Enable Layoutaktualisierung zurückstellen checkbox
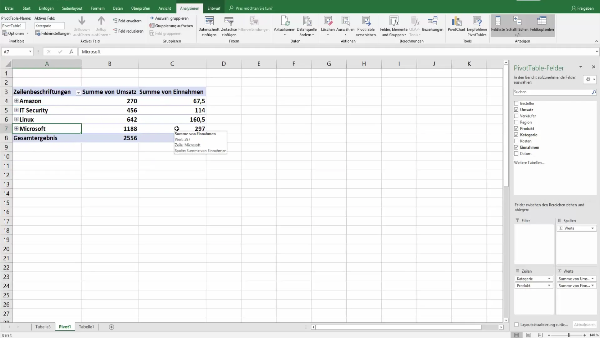Viewport: 600px width, 338px height. pyautogui.click(x=516, y=325)
